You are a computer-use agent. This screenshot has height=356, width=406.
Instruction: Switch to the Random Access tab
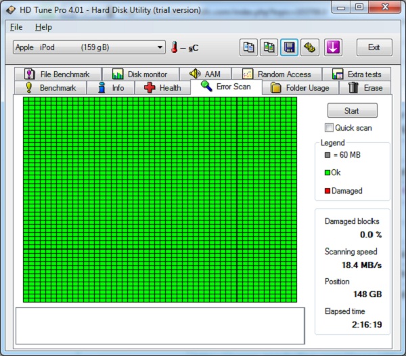pos(277,74)
